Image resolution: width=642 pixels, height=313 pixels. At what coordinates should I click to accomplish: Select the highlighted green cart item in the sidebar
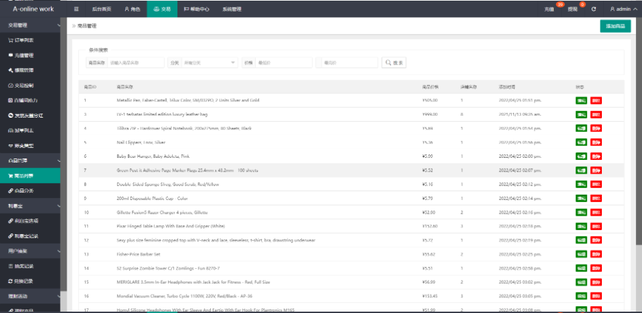pyautogui.click(x=31, y=176)
